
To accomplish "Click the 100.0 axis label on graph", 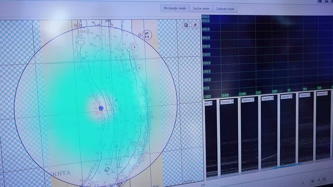I will [207, 79].
